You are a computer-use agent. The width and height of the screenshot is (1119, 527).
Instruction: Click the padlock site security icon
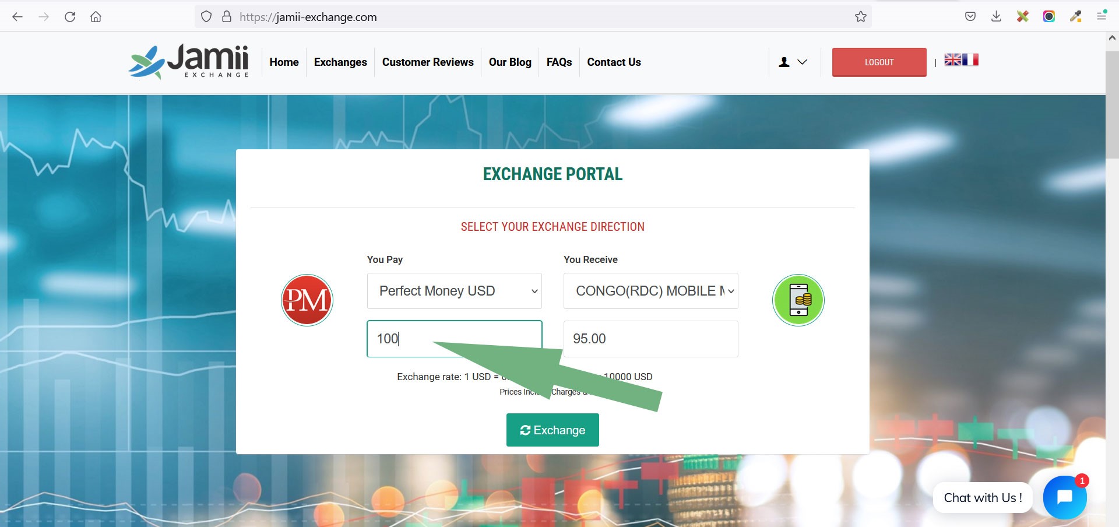click(227, 16)
